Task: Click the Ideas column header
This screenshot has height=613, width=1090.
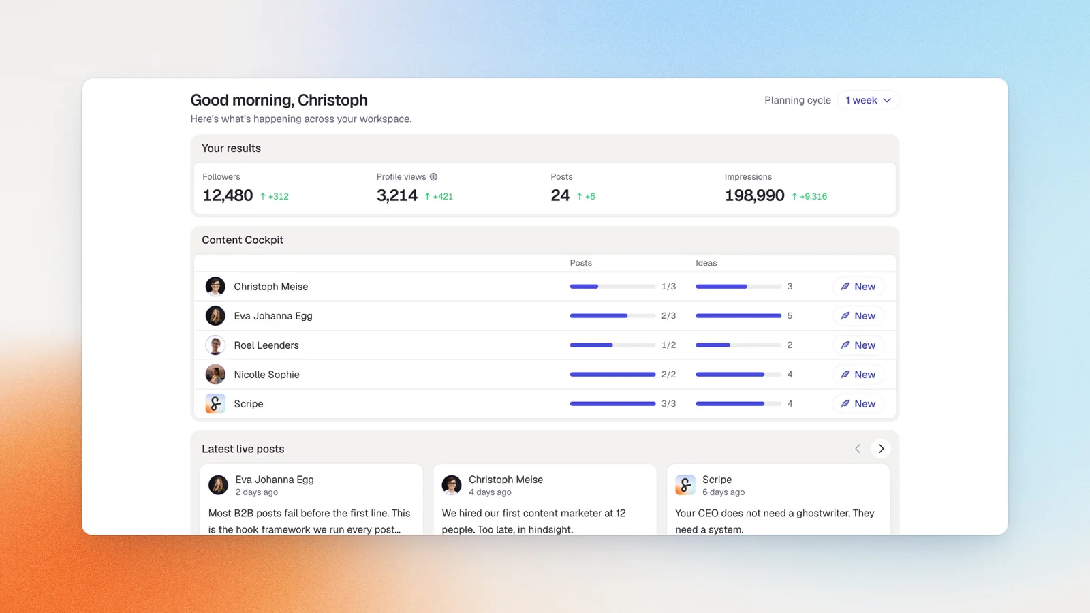Action: [706, 263]
